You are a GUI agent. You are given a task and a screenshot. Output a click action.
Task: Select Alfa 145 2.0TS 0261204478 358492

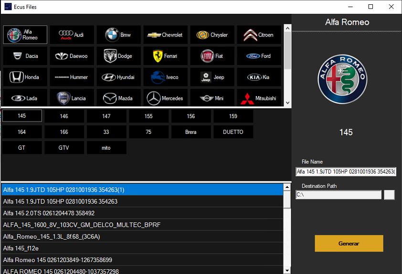pos(142,213)
